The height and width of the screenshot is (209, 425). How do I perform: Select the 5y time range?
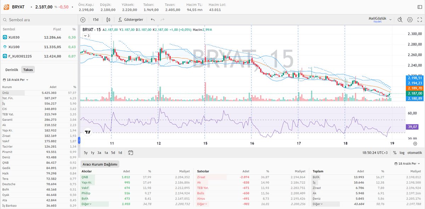[x=86, y=153]
